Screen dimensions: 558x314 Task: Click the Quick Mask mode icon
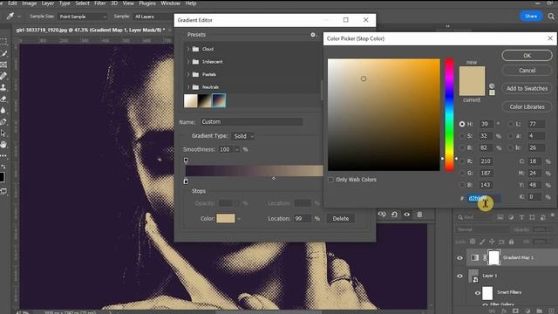[x=3, y=192]
